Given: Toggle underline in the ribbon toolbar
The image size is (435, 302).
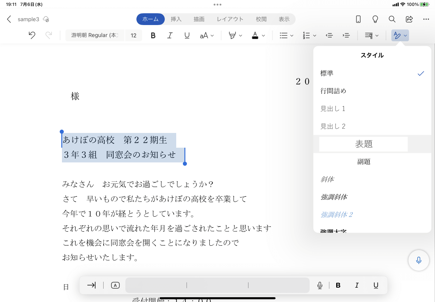Looking at the screenshot, I should pos(187,35).
